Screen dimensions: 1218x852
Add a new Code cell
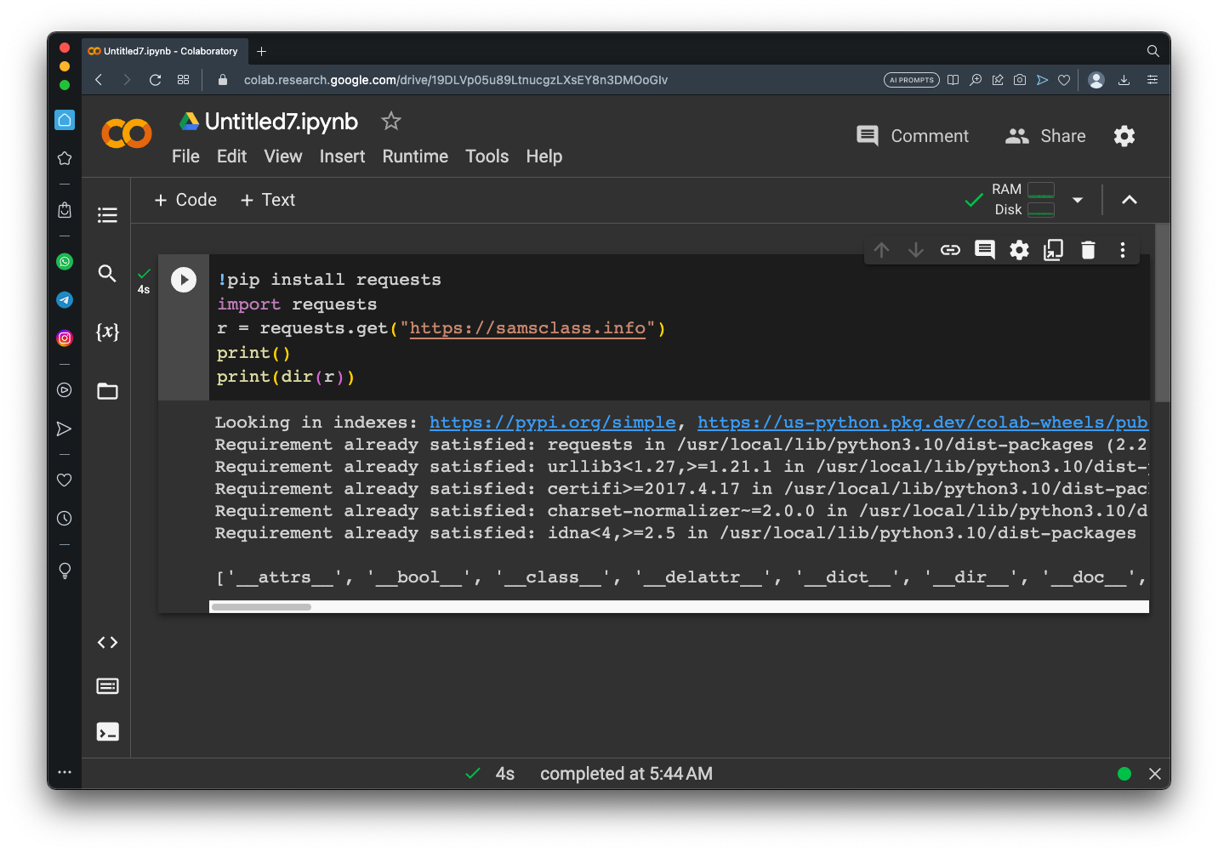point(185,200)
